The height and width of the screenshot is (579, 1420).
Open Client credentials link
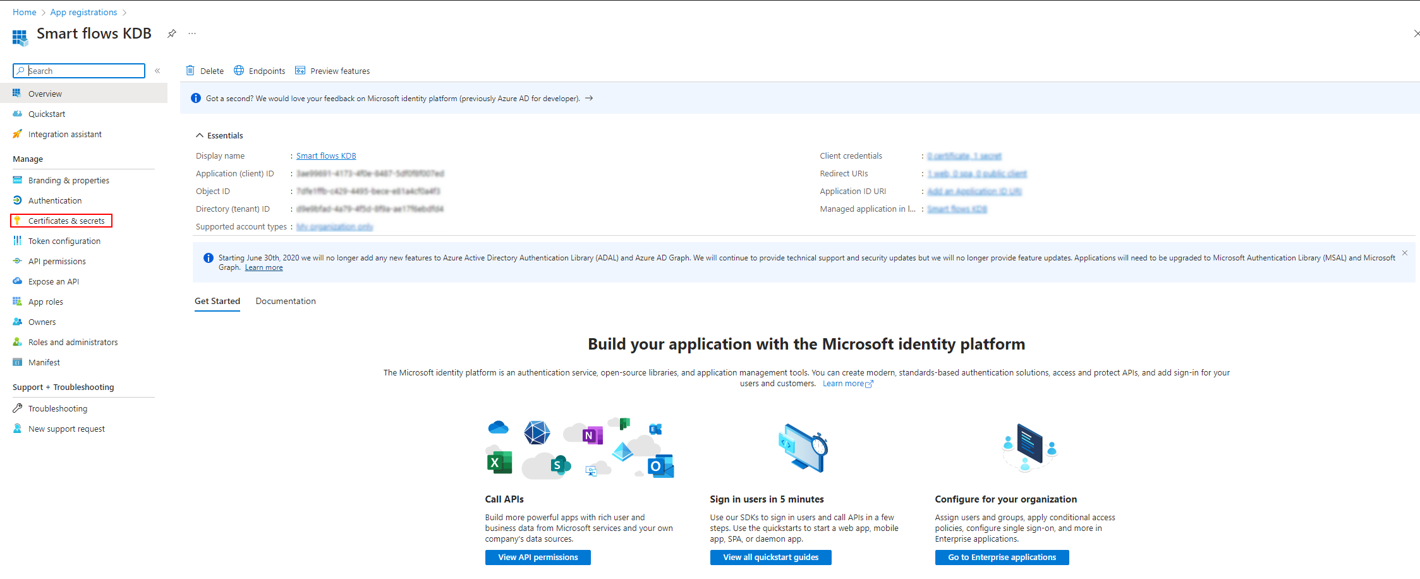pos(964,156)
